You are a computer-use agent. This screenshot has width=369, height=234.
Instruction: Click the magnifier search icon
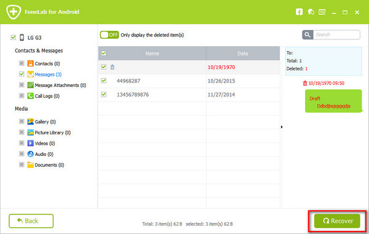[307, 35]
